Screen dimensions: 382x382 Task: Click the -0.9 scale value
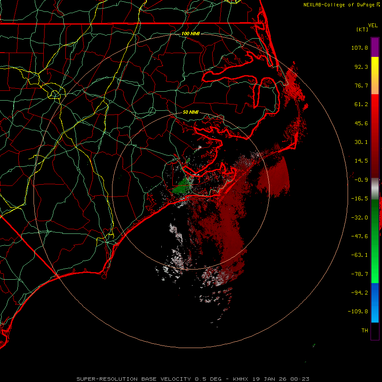[x=361, y=180]
